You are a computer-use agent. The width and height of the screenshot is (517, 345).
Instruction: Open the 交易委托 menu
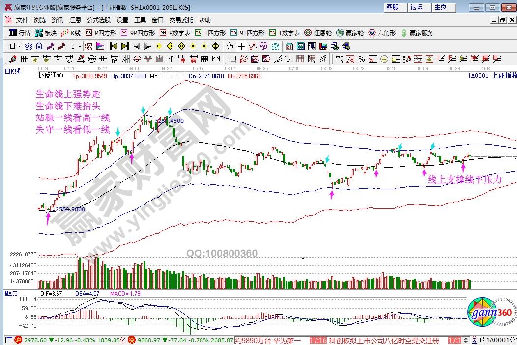[181, 20]
